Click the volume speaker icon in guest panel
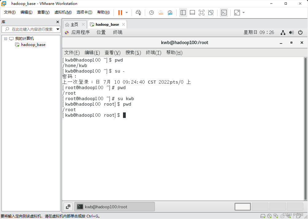 [291, 32]
